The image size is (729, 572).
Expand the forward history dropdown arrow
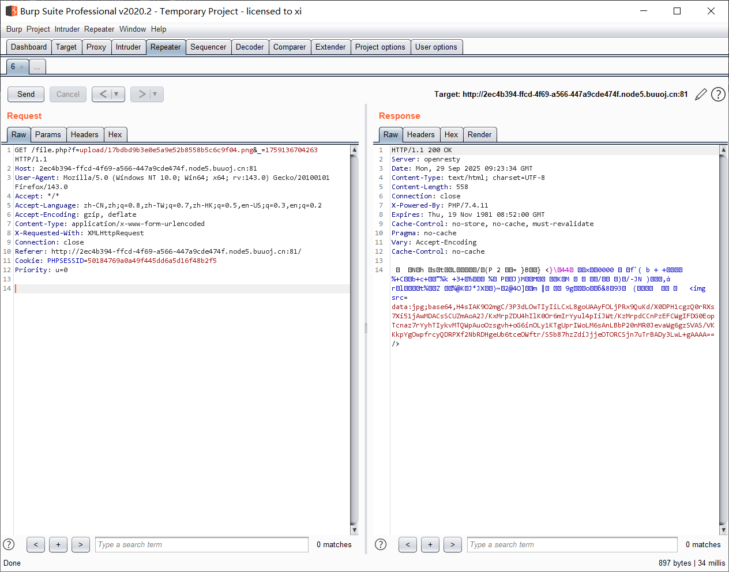tap(156, 94)
